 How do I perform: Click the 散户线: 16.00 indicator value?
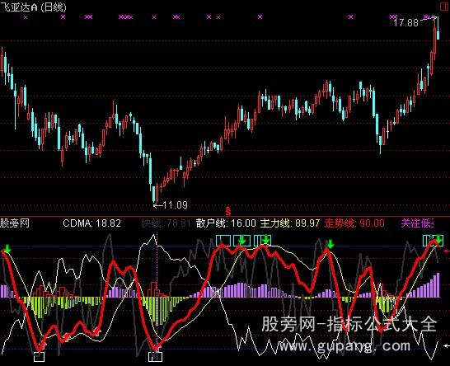pyautogui.click(x=226, y=223)
